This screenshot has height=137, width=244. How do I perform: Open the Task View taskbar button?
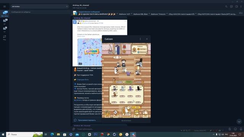click(46, 134)
